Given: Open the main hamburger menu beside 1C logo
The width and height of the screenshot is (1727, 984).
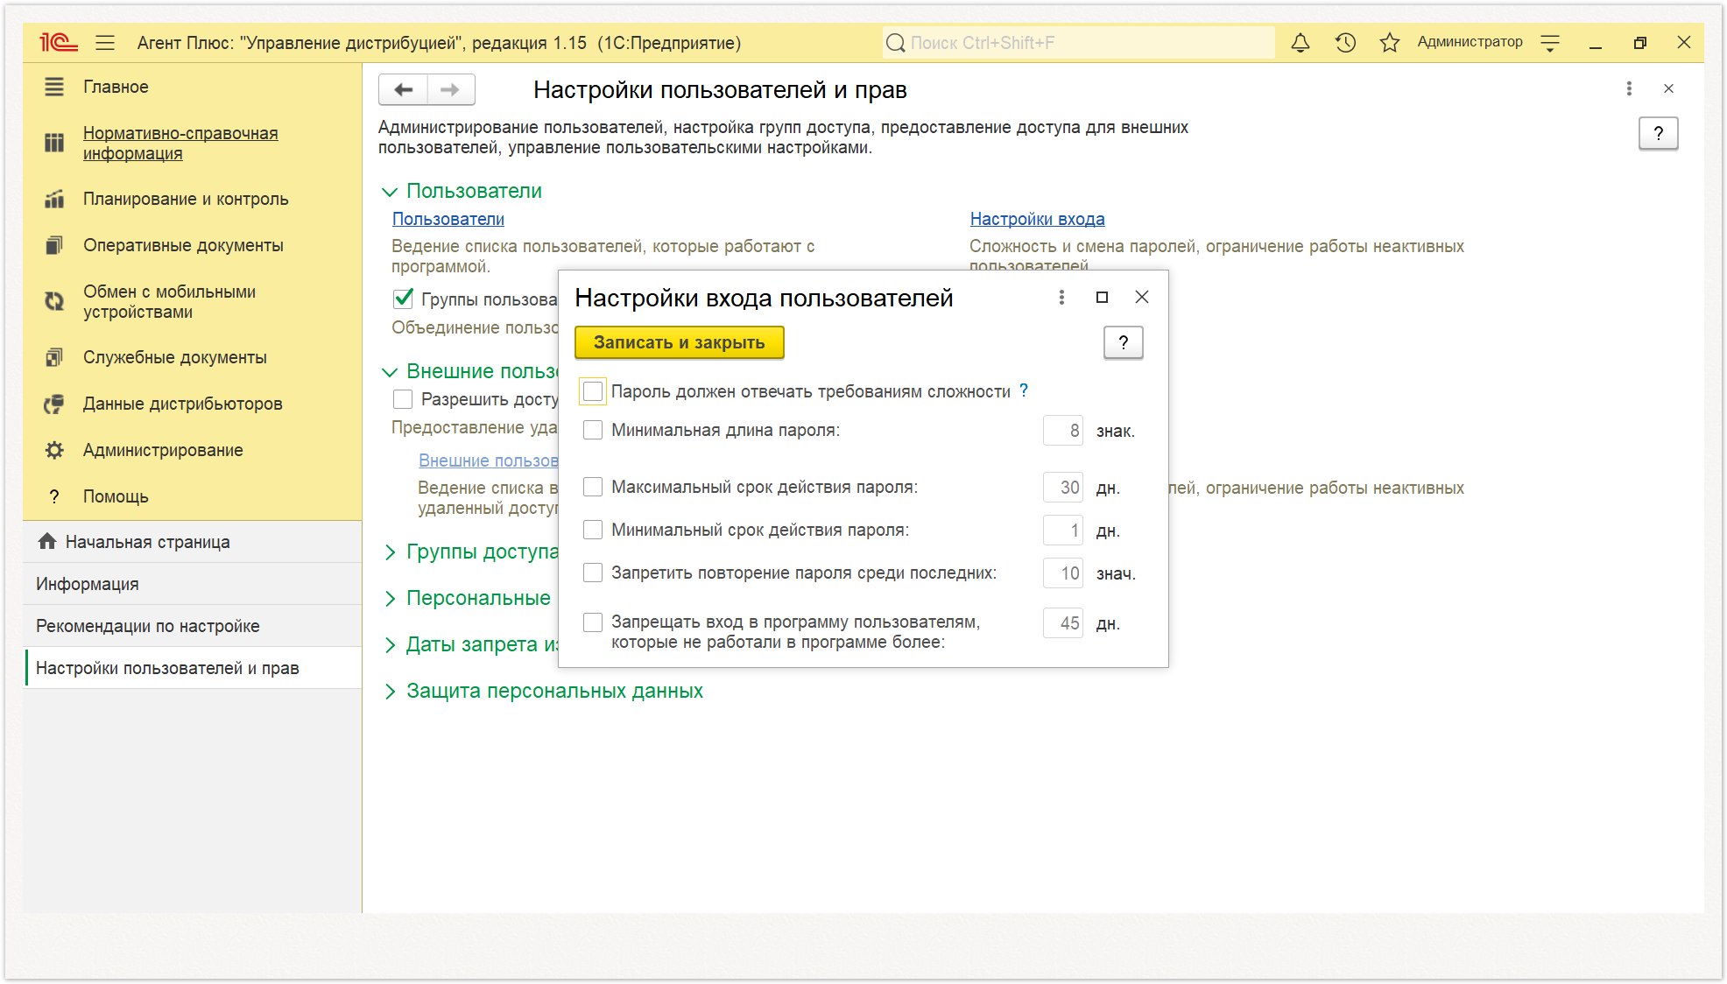Looking at the screenshot, I should click(x=105, y=43).
